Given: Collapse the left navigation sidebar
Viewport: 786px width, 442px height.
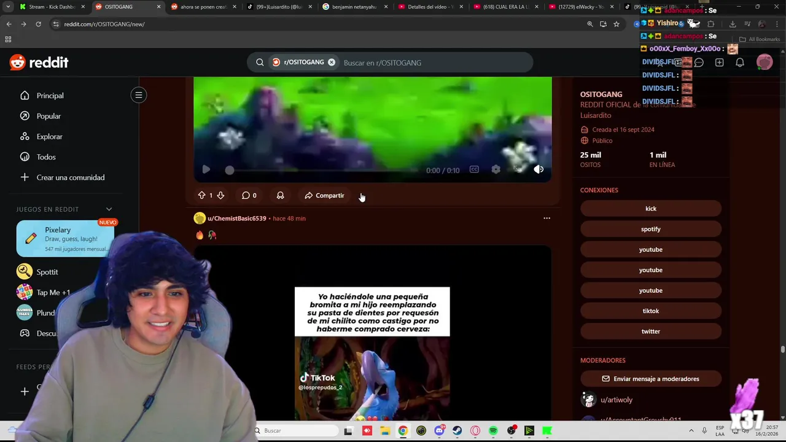Looking at the screenshot, I should coord(139,95).
